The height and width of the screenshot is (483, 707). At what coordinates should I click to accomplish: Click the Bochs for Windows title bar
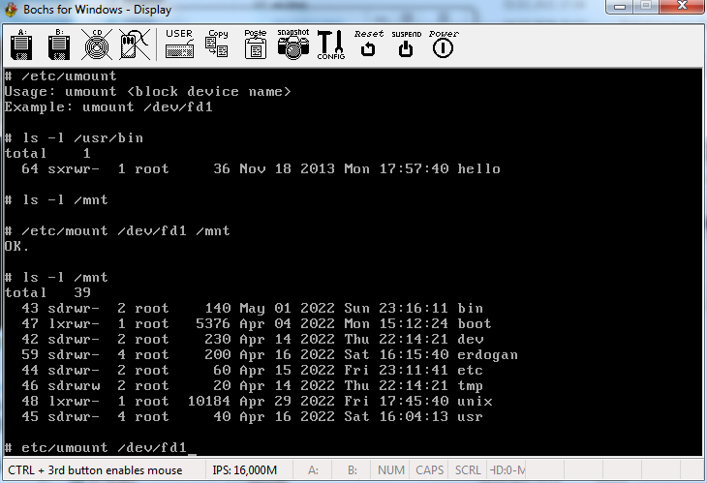(291, 11)
